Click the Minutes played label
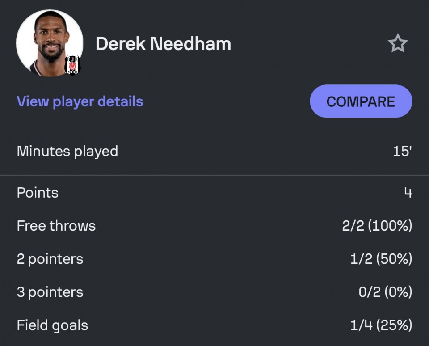 (67, 151)
